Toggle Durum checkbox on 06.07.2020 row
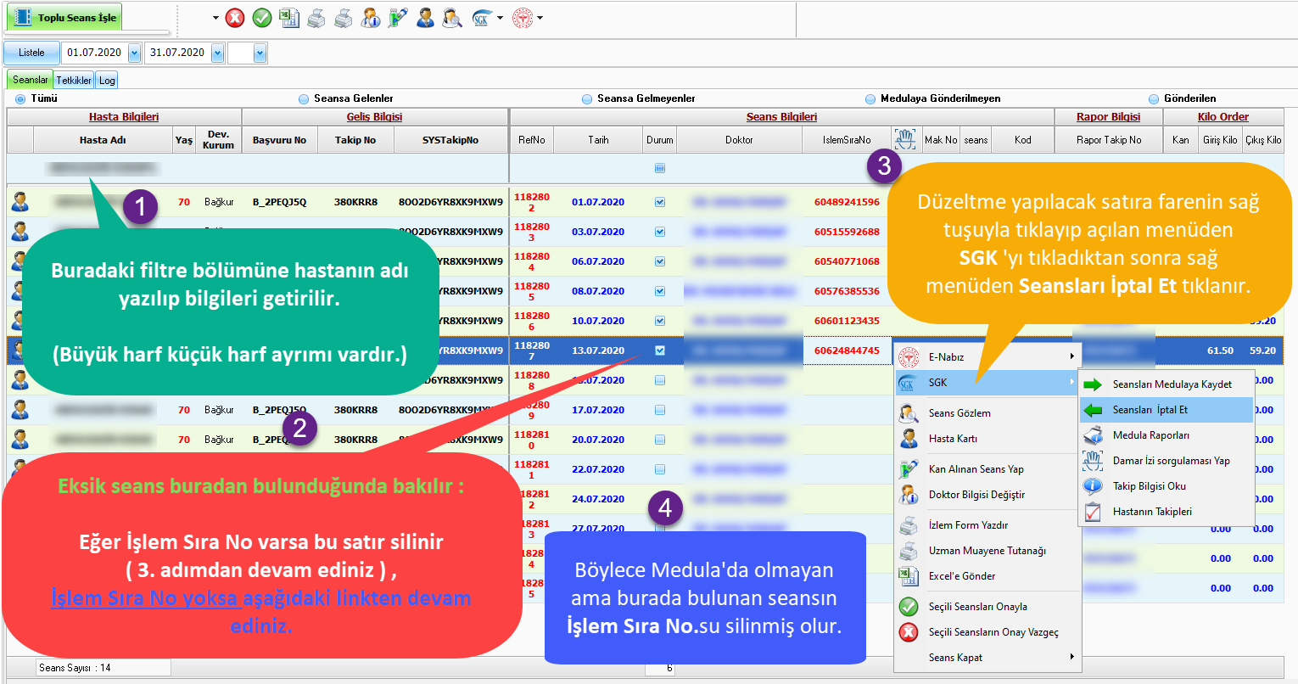The height and width of the screenshot is (684, 1298). (x=660, y=261)
